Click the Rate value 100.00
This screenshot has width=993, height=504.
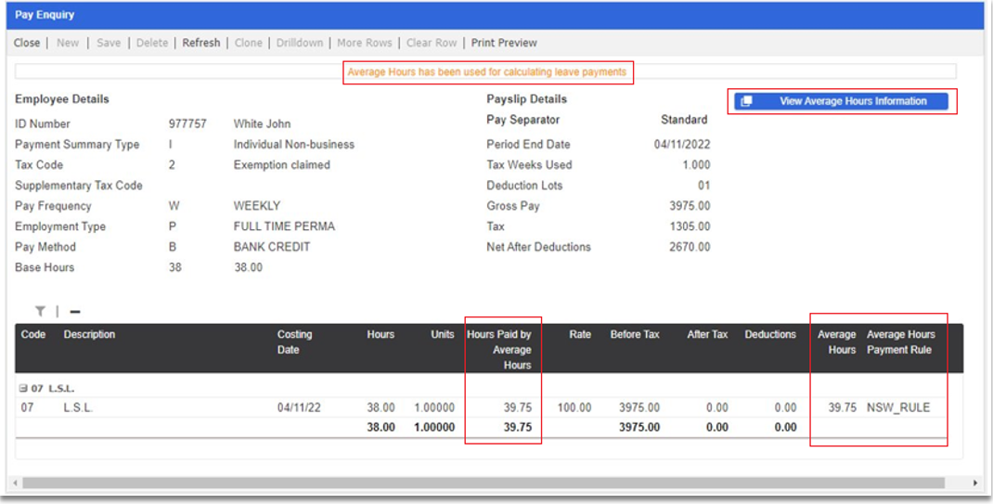(x=574, y=407)
